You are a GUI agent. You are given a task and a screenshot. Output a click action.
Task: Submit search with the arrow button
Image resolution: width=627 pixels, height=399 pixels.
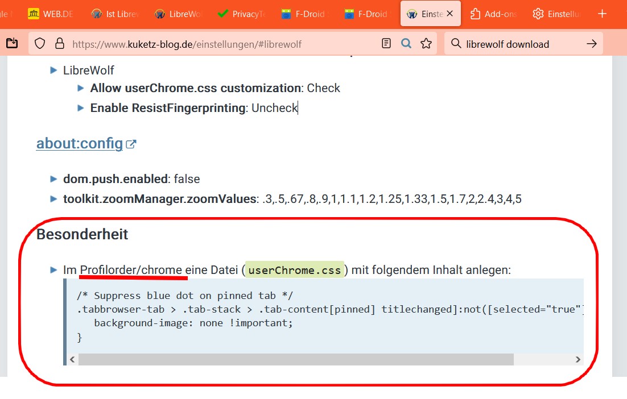coord(592,44)
